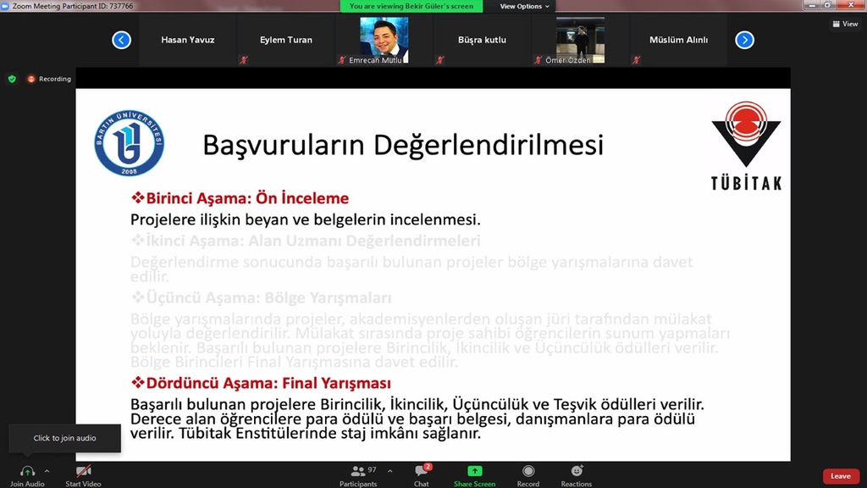This screenshot has height=488, width=867.
Task: Open the Participants panel icon
Action: click(x=358, y=471)
